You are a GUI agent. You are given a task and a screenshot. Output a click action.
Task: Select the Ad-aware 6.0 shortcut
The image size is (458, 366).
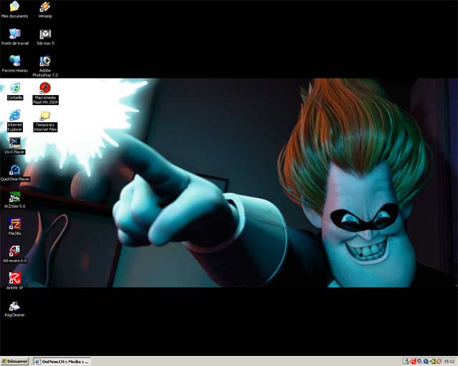(14, 254)
